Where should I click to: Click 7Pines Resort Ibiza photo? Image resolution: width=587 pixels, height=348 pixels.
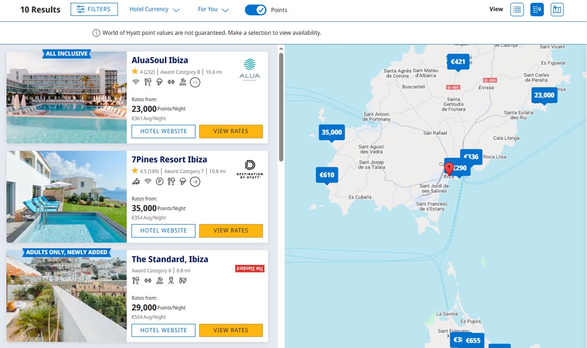tap(67, 197)
